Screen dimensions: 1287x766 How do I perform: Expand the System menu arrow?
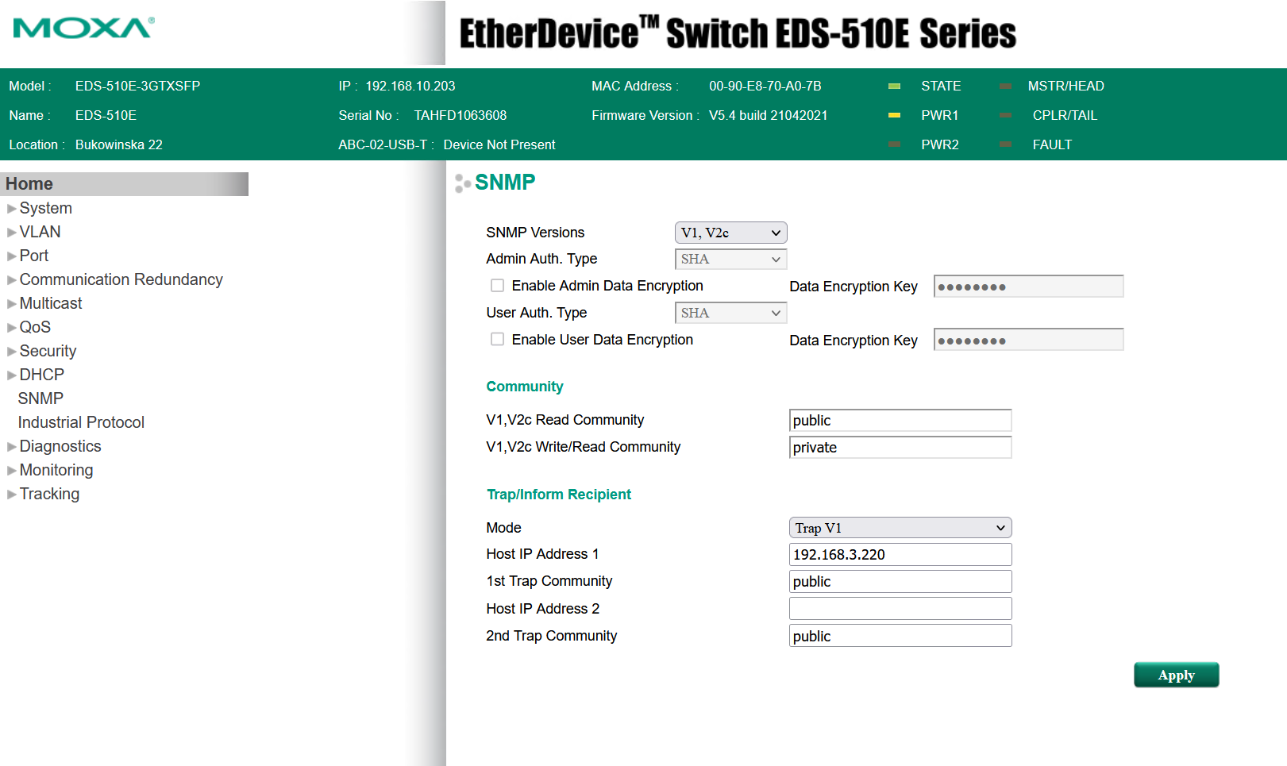pos(11,209)
